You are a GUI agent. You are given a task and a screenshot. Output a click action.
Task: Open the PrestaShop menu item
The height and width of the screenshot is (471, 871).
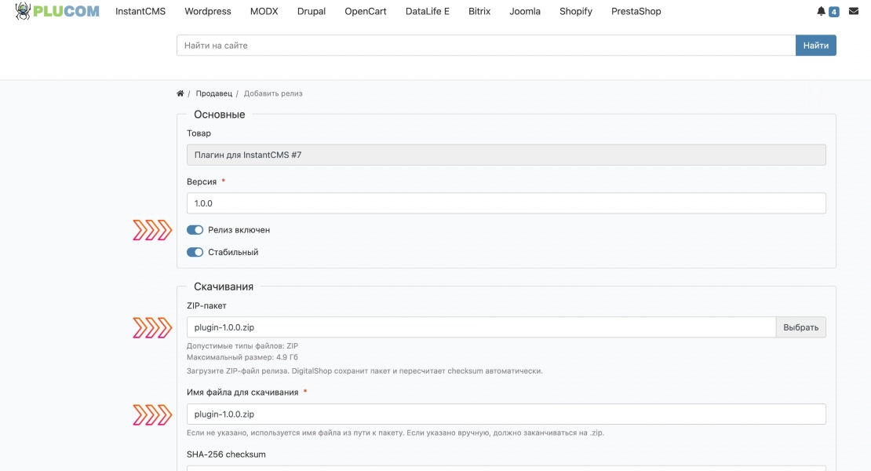[636, 11]
